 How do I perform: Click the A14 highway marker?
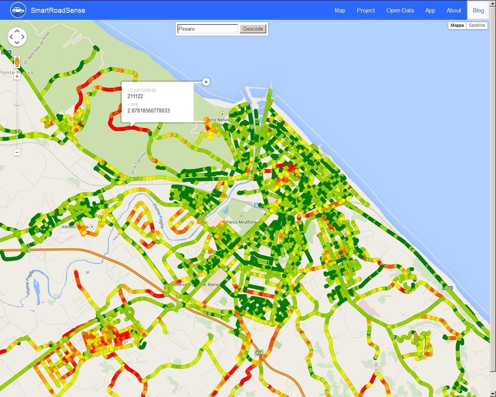(259, 353)
